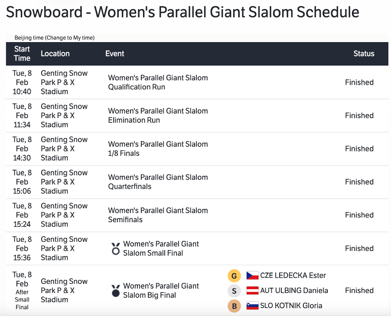The width and height of the screenshot is (391, 316).
Task: Click the bronze medal B badge
Action: (x=234, y=306)
